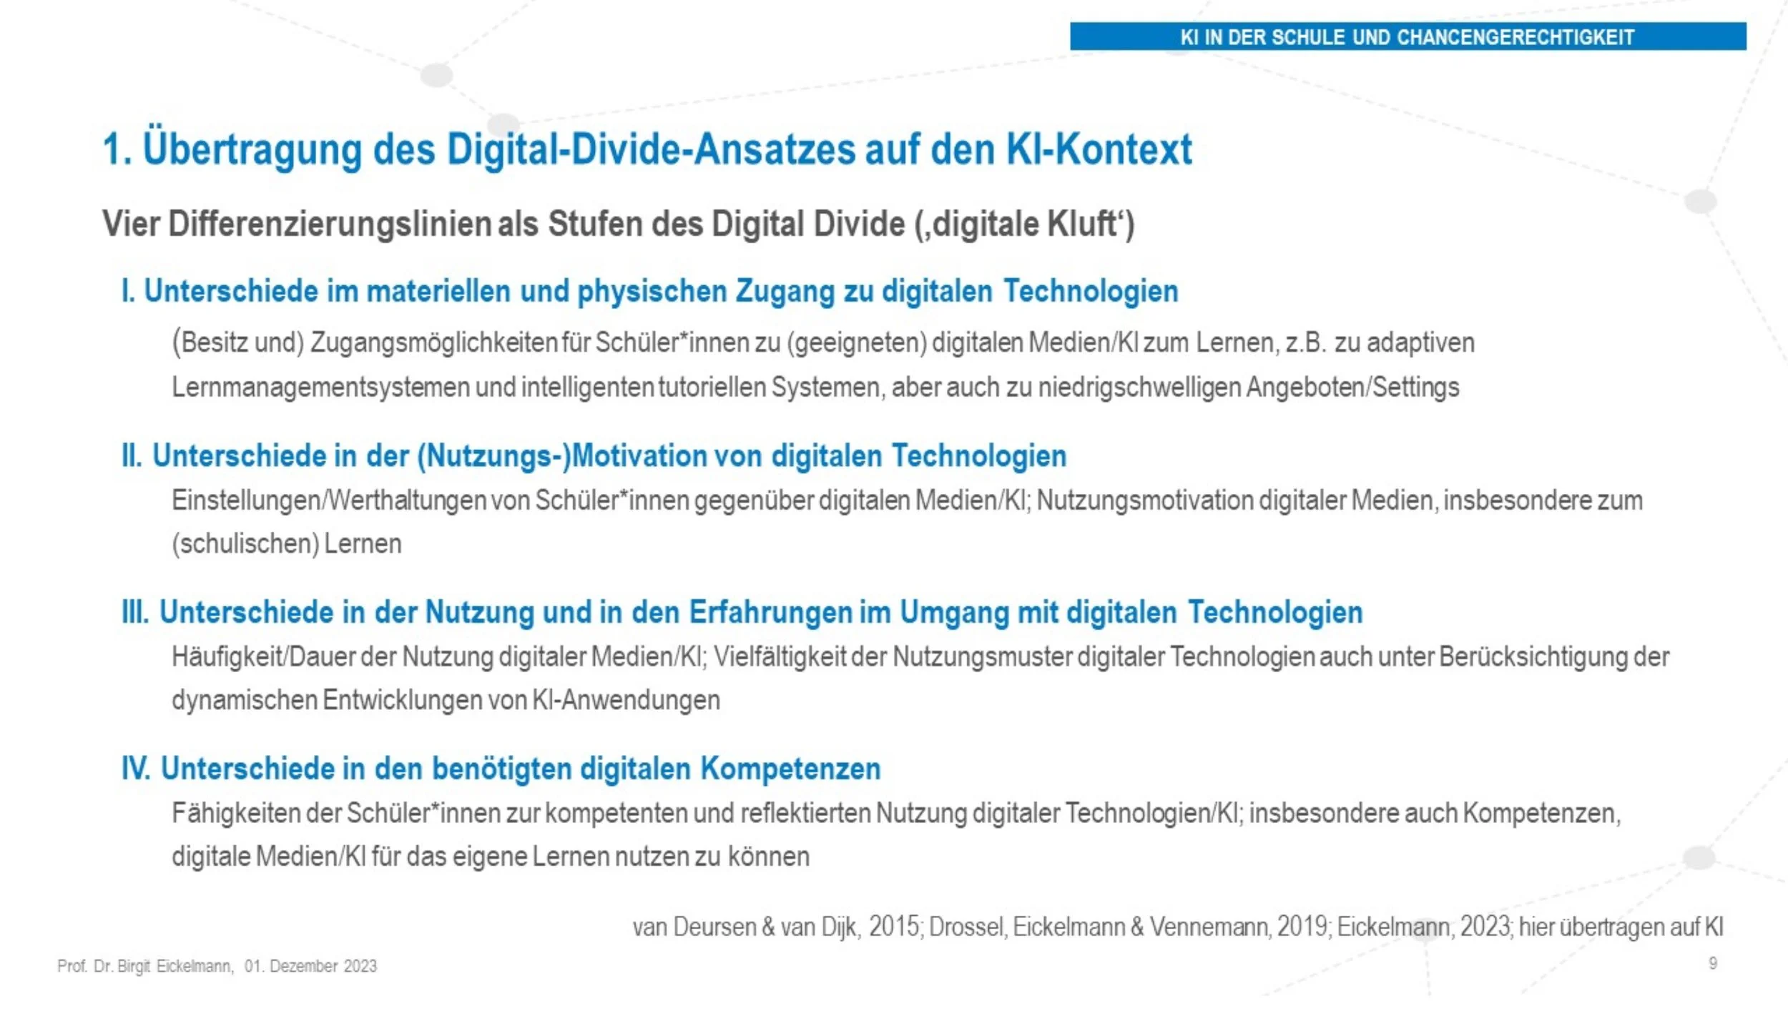1788x1016 pixels.
Task: Select the subtitle 'Vier Differenzierungslinien als Stufen'
Action: 618,224
